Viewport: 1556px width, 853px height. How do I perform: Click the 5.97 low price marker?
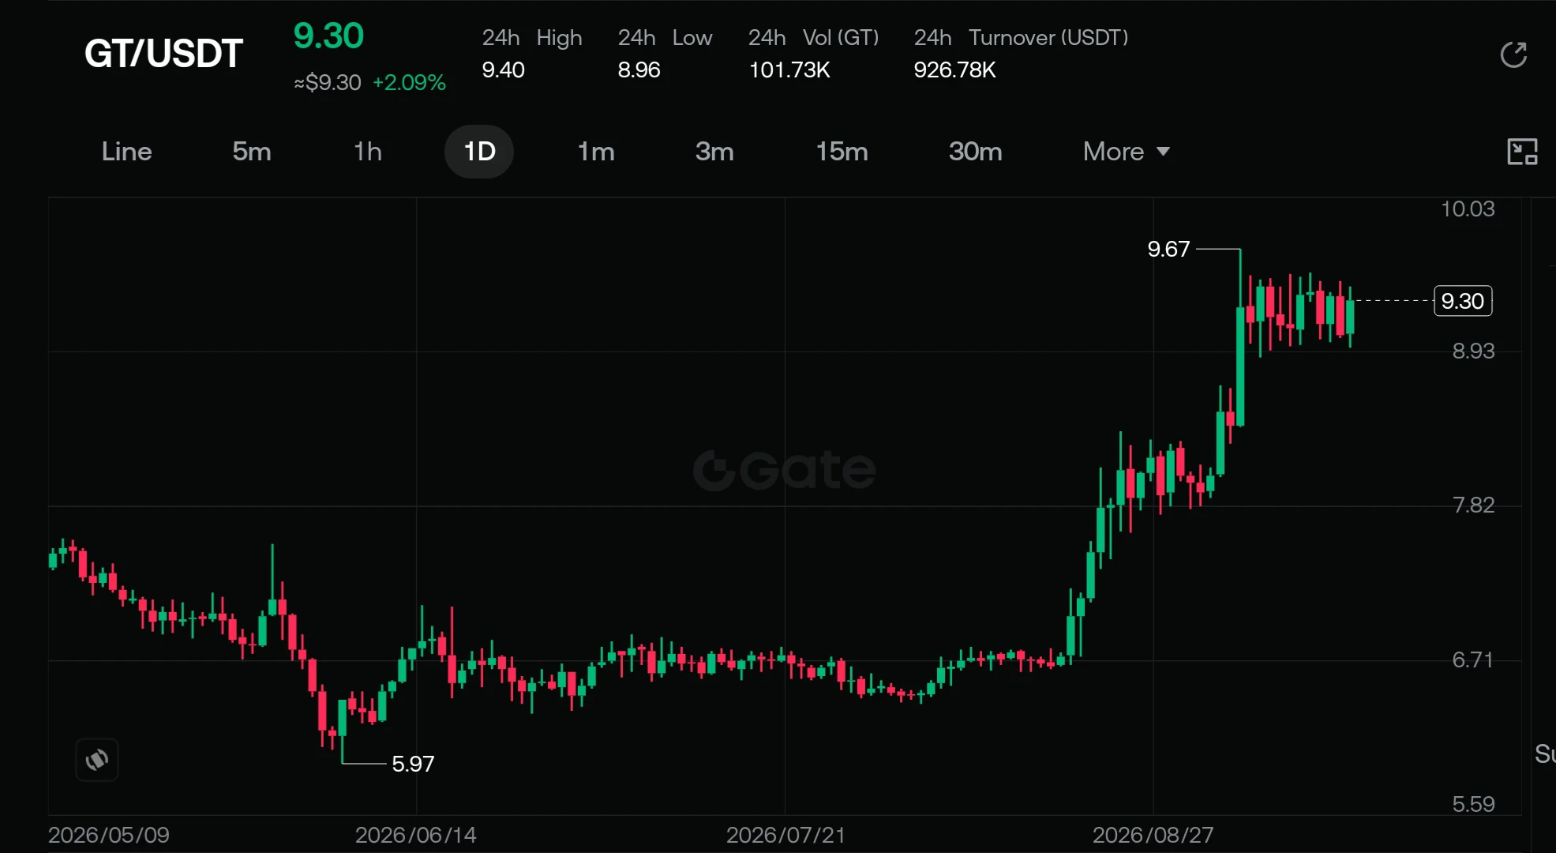413,764
